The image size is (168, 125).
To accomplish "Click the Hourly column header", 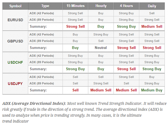I will 101,6.
